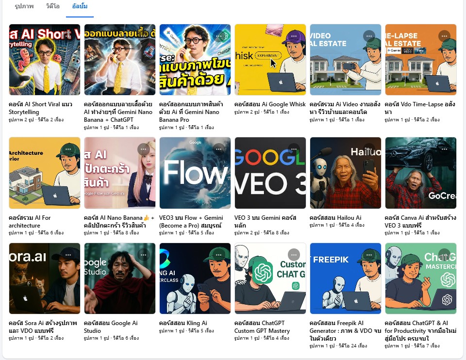
Task: Click the pink AI anime girl album cover
Action: [120, 173]
